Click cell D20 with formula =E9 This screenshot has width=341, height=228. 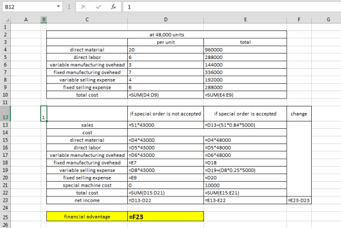point(166,178)
